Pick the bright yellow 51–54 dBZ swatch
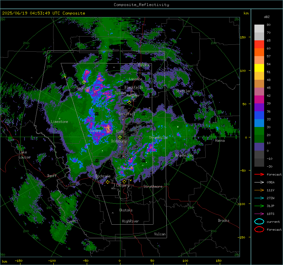283x265 pixels. [259, 68]
